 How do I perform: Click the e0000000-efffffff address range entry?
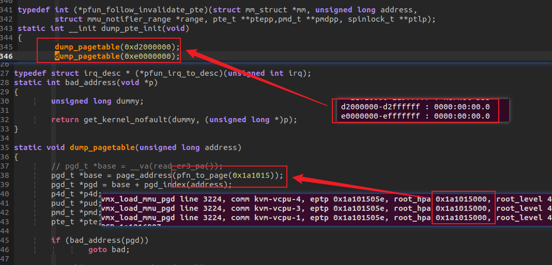tap(416, 116)
